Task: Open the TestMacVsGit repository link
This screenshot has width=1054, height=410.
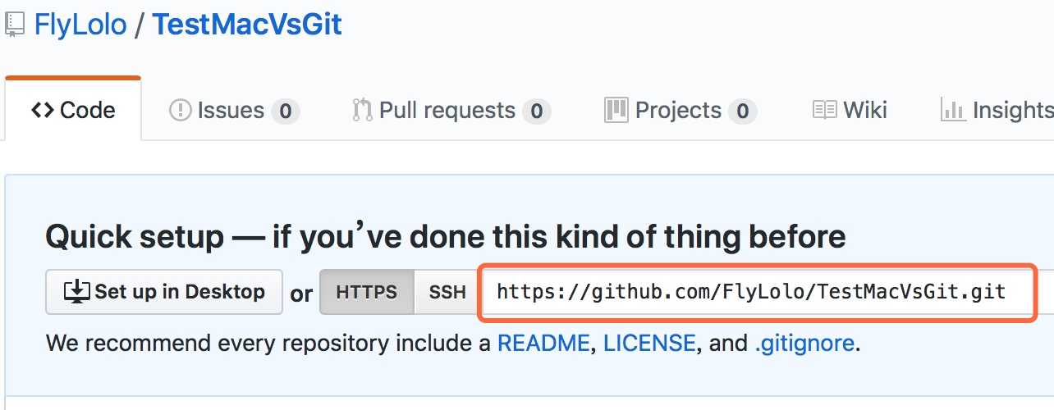Action: click(247, 25)
